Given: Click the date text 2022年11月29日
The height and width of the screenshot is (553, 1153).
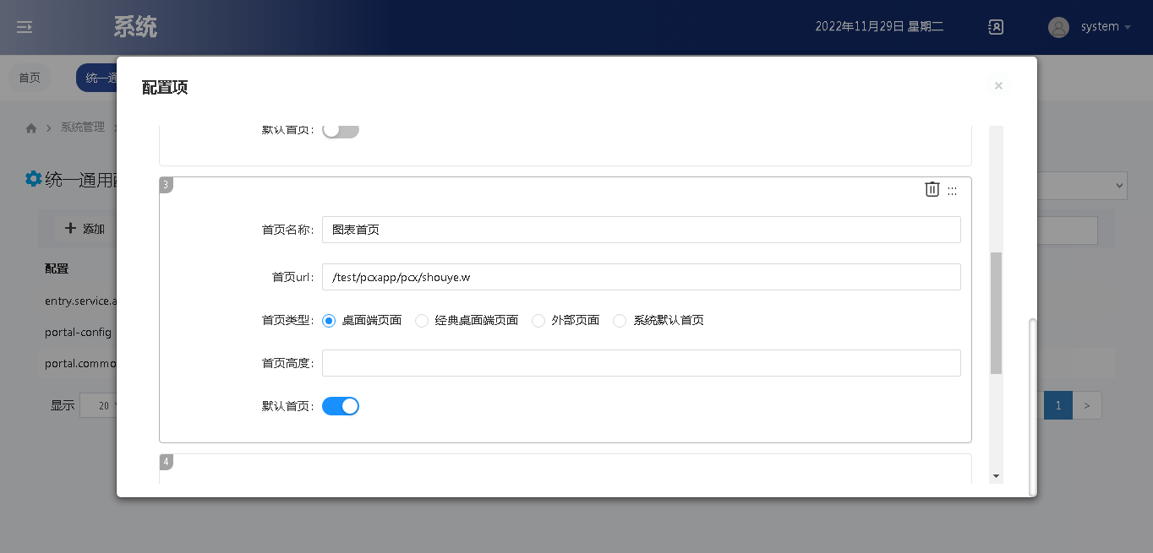Looking at the screenshot, I should pos(859,27).
